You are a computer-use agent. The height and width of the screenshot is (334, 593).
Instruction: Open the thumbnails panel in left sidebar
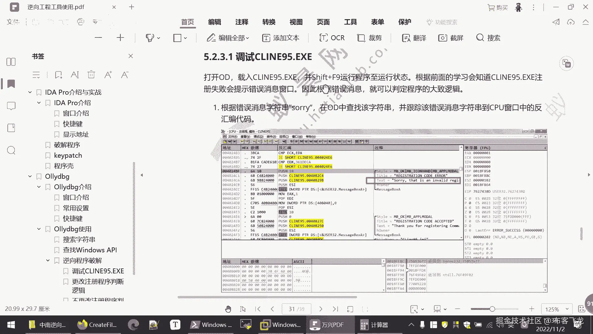pos(11,62)
